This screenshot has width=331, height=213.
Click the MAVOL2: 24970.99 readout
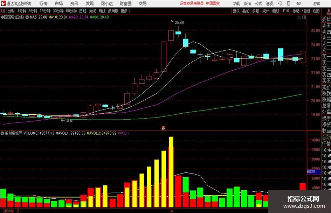102,133
